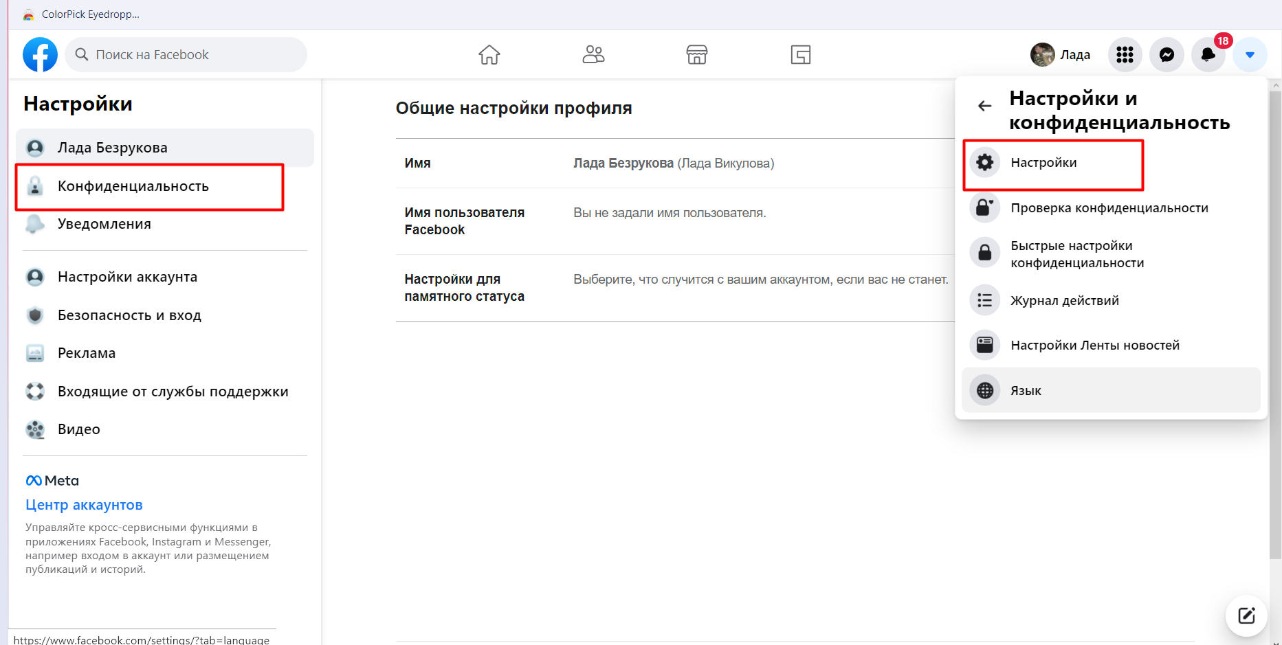Click lock icon for Быстрые настройки
Viewport: 1282px width, 645px height.
pos(984,253)
